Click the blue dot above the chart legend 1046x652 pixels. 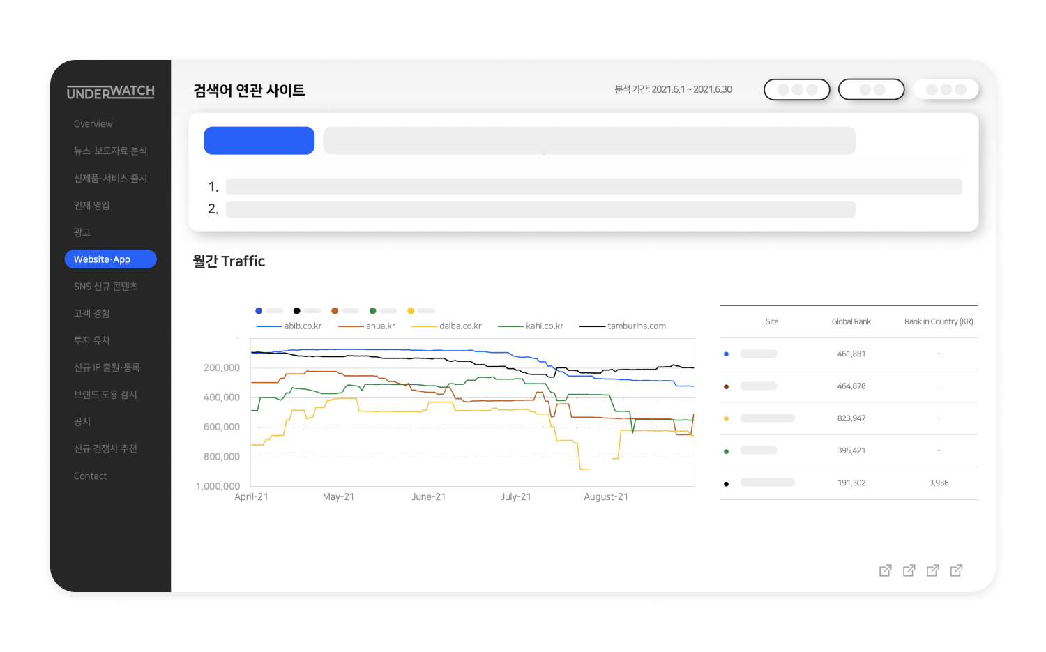pos(259,311)
